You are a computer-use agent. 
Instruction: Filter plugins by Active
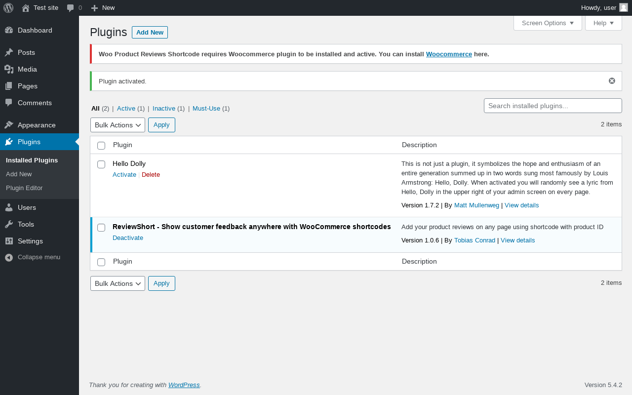pos(126,108)
